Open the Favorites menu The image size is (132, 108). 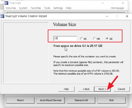point(36,8)
